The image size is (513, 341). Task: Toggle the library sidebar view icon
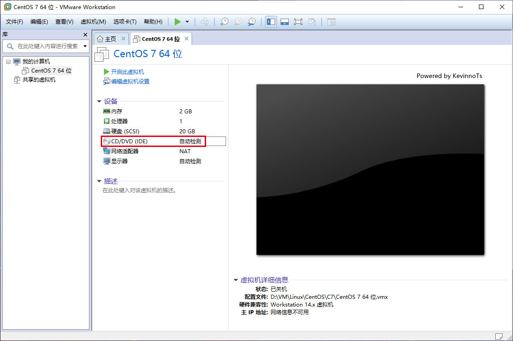(271, 22)
